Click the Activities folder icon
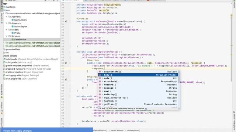The image size is (236, 132). pyautogui.click(x=10, y=16)
